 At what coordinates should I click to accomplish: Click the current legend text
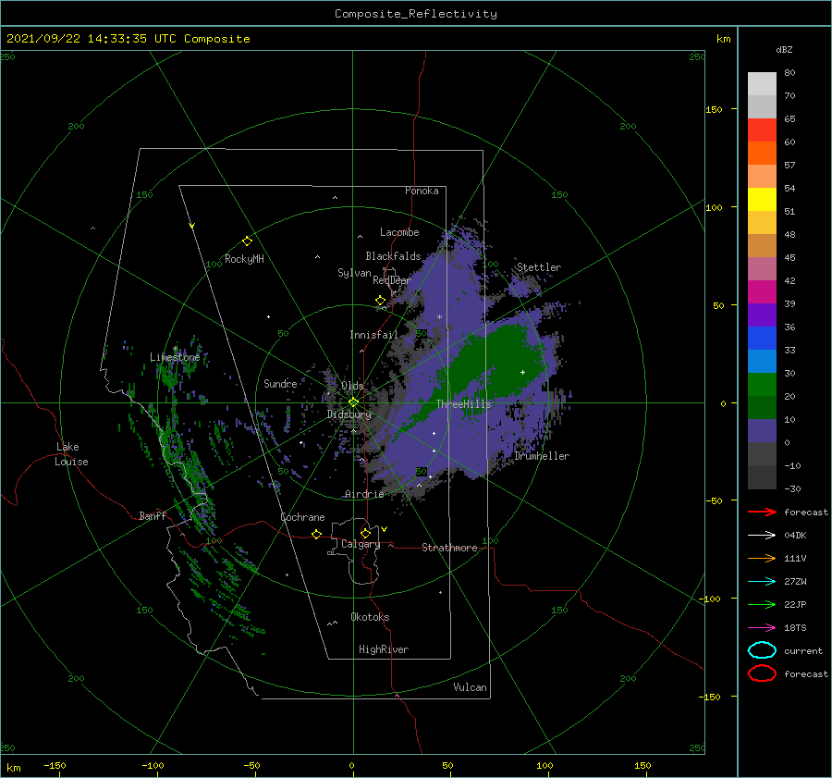coord(803,651)
